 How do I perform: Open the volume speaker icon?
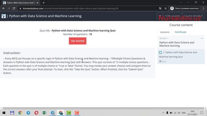coord(179,113)
